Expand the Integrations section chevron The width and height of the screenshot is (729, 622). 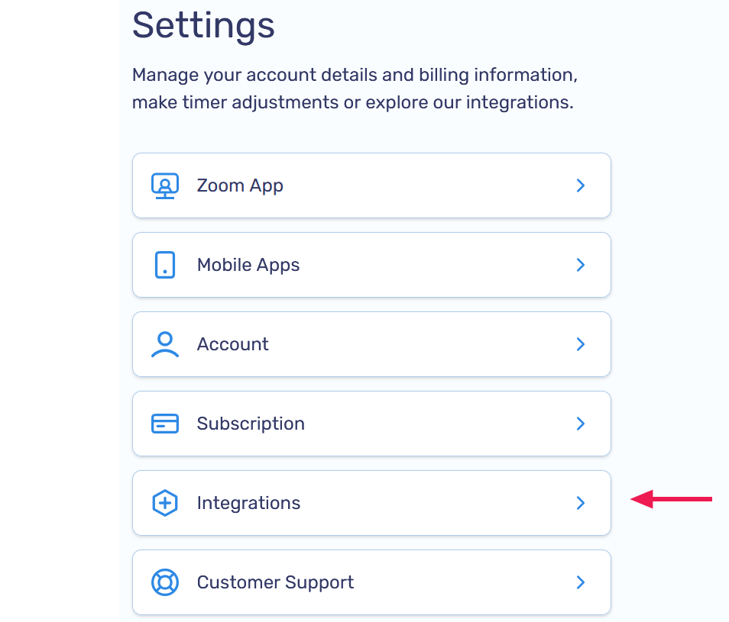click(580, 502)
